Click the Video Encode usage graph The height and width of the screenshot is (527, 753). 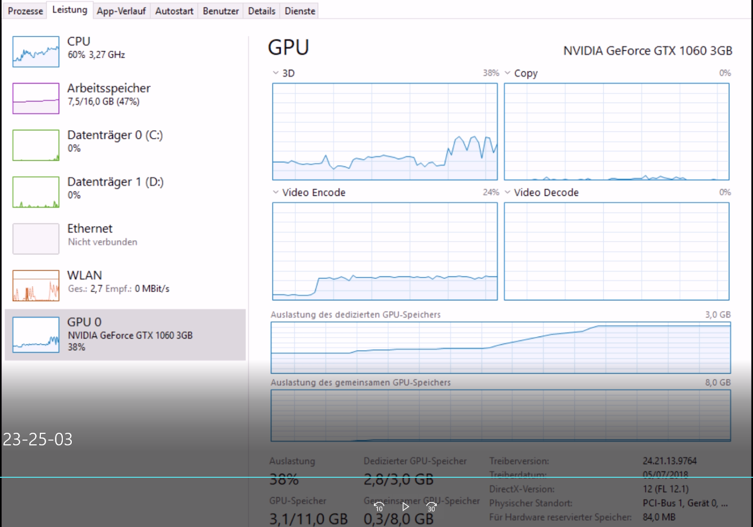[385, 251]
